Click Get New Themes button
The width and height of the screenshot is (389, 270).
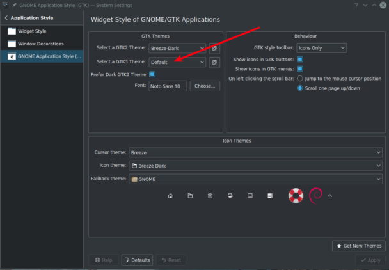[x=359, y=246]
